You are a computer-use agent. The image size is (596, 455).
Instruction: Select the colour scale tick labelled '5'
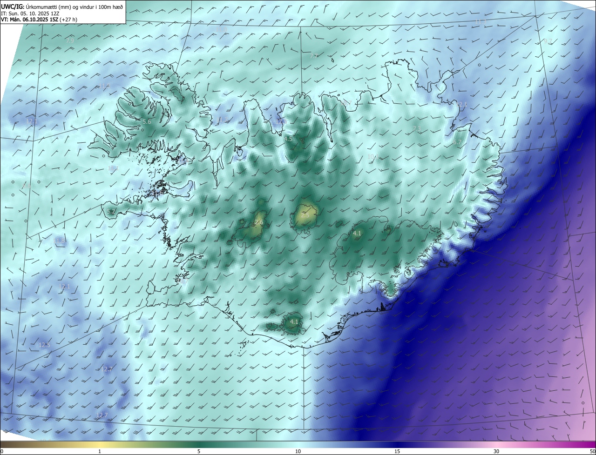tap(199, 451)
